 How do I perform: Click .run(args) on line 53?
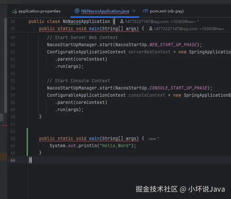(69, 66)
